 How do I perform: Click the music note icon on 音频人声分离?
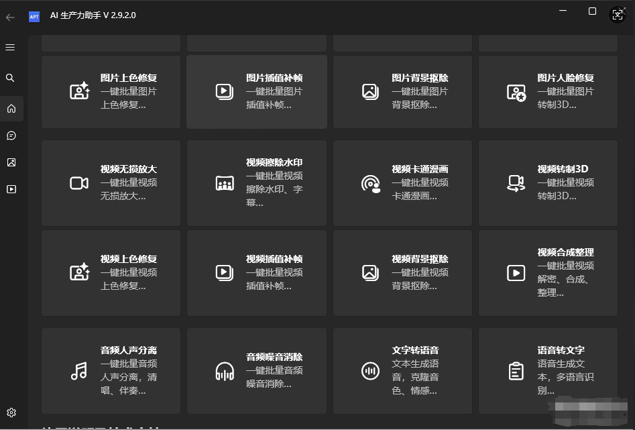[79, 370]
